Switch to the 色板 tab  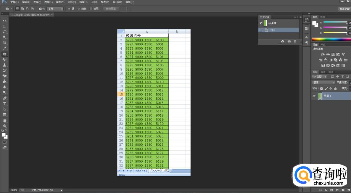click(322, 17)
